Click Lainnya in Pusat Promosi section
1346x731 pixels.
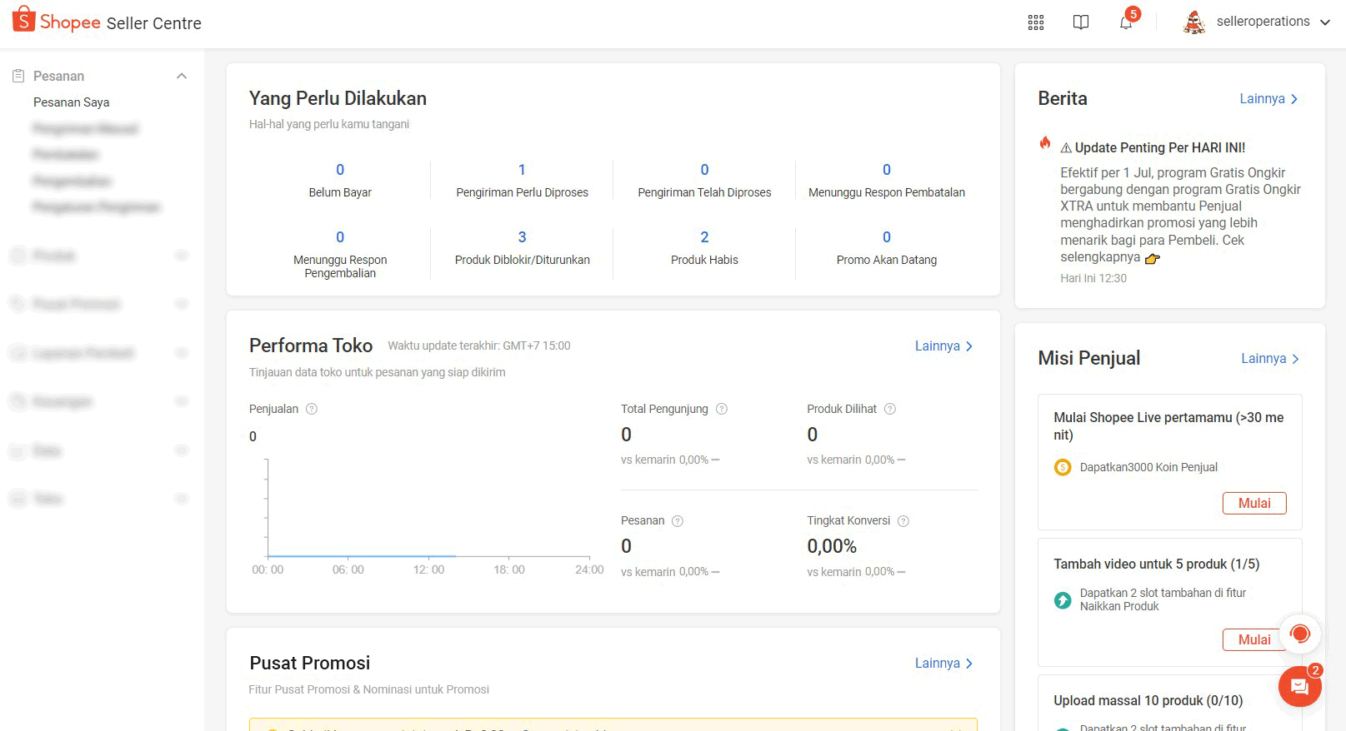pyautogui.click(x=944, y=663)
